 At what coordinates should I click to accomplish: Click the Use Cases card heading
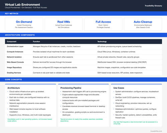coord(119,88)
